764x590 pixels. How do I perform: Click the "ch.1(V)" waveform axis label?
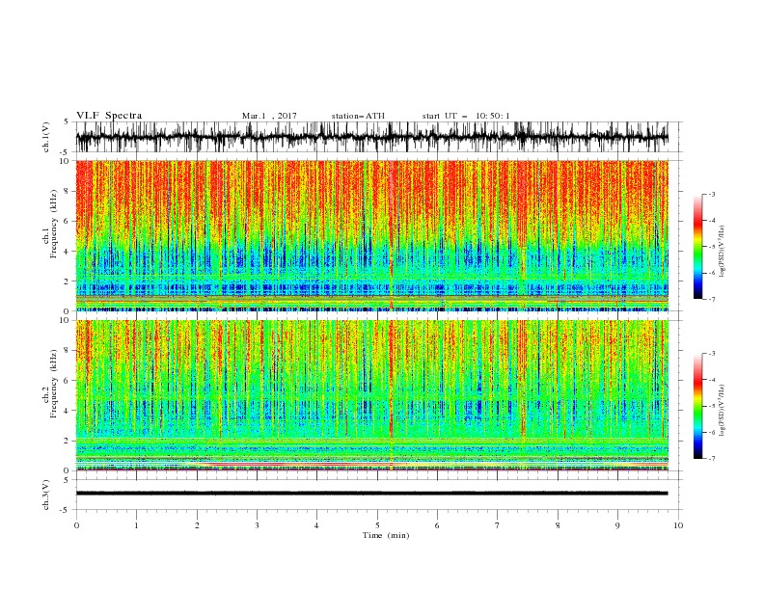(46, 137)
